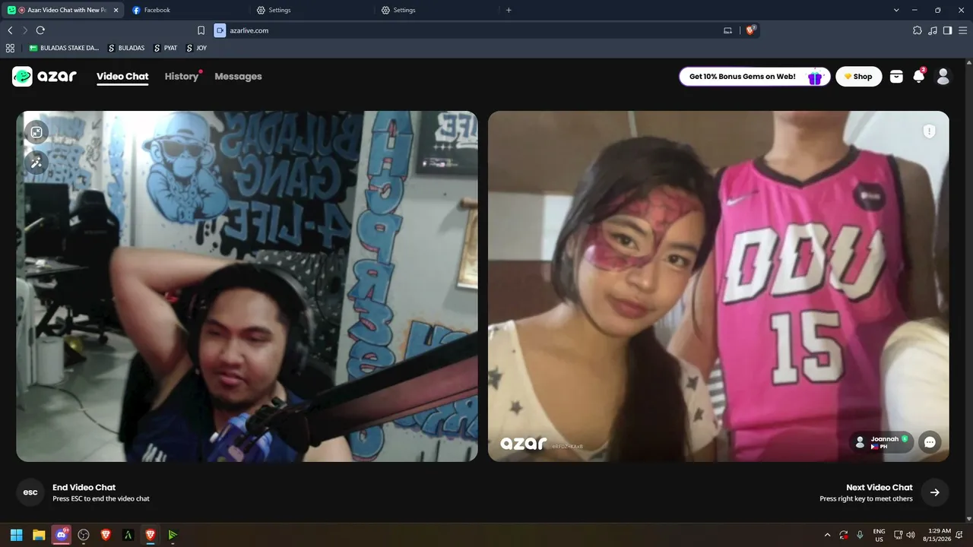973x547 pixels.
Task: Open the PYAT bookmark
Action: tap(165, 48)
